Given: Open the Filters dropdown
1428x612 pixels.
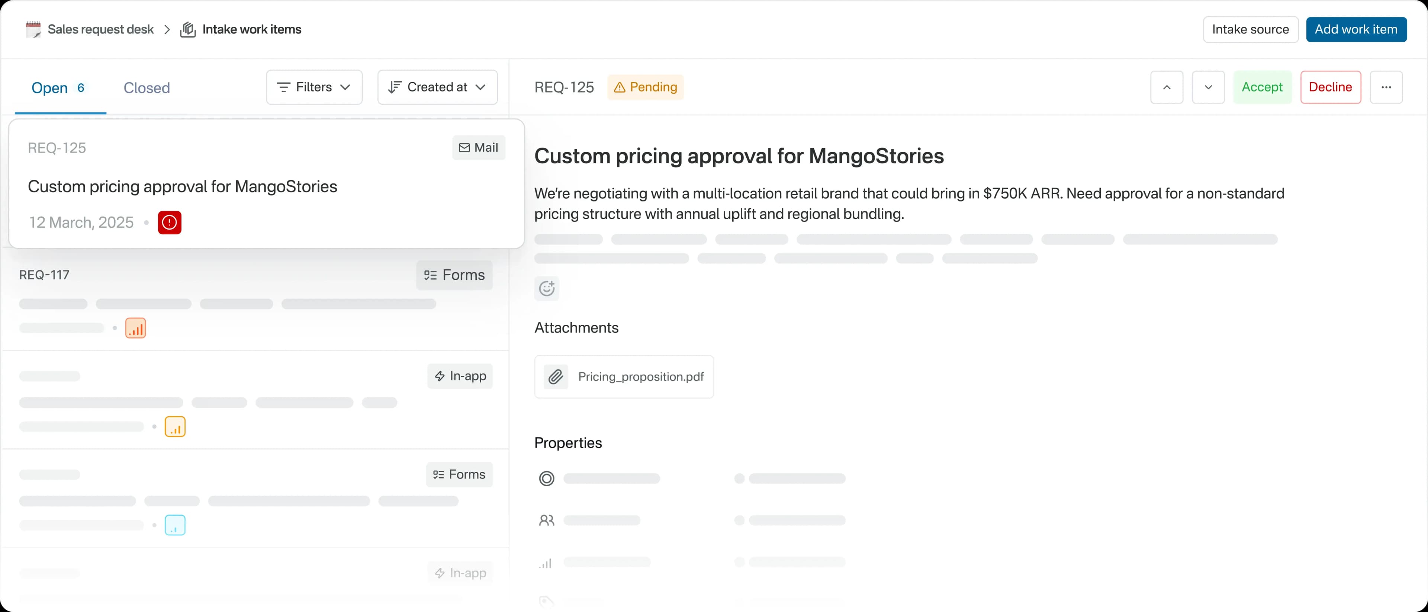Looking at the screenshot, I should 314,87.
